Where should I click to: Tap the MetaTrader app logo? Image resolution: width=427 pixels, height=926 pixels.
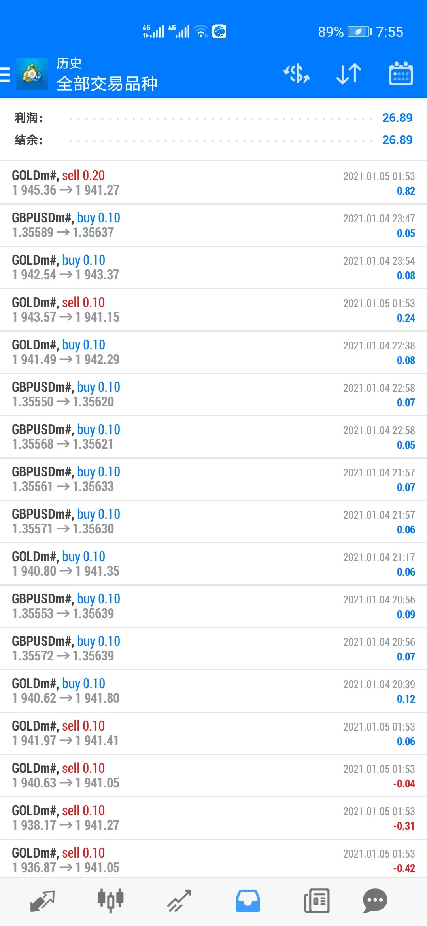[x=32, y=74]
